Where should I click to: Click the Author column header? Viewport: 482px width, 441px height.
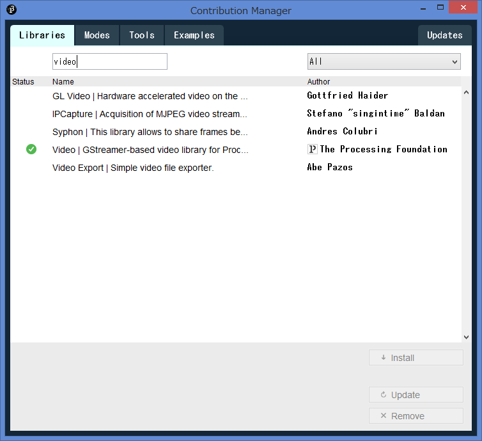318,81
